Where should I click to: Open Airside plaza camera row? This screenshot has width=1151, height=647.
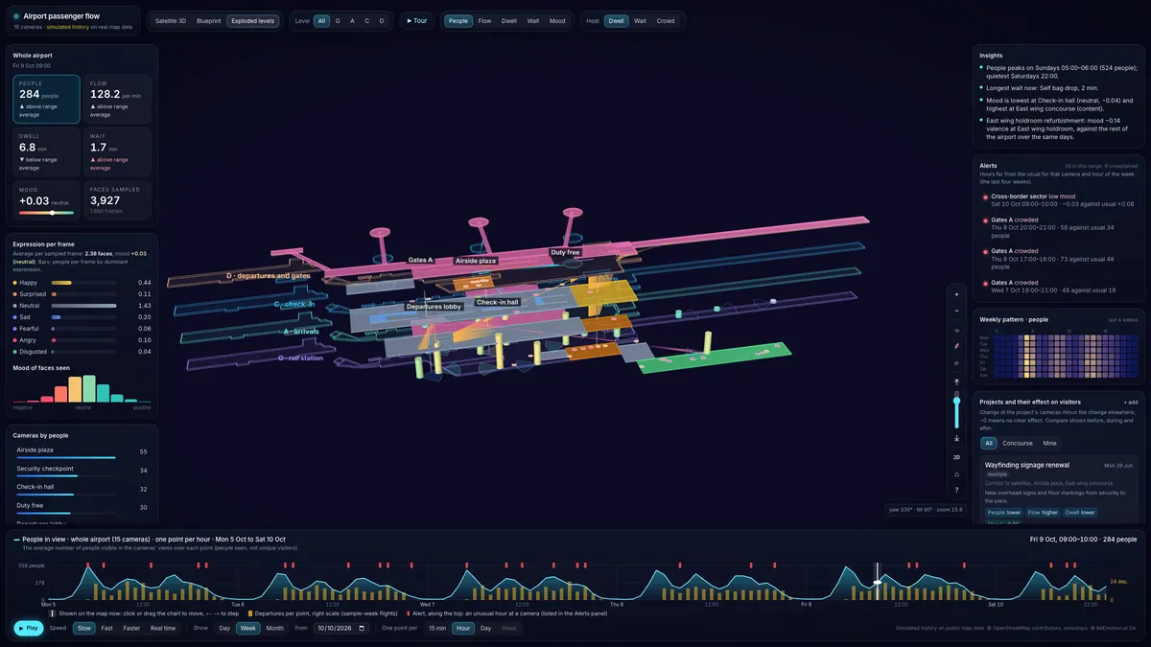tap(82, 452)
